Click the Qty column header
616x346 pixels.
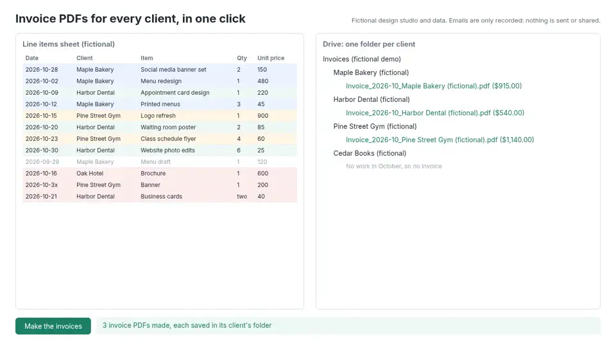pos(242,58)
